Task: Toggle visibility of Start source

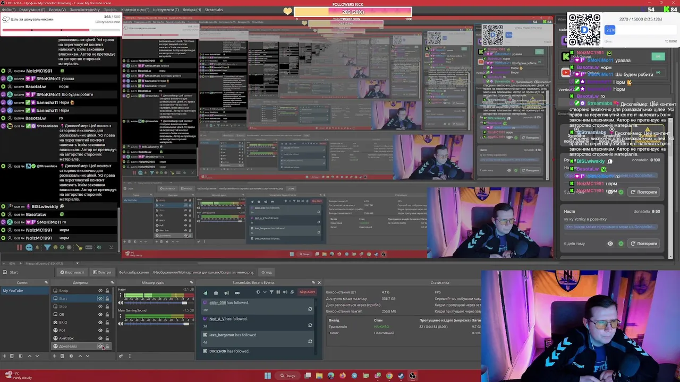Action: click(100, 299)
